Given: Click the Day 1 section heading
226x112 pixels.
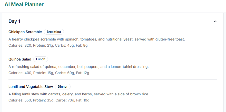Looking at the screenshot, I should tap(14, 21).
